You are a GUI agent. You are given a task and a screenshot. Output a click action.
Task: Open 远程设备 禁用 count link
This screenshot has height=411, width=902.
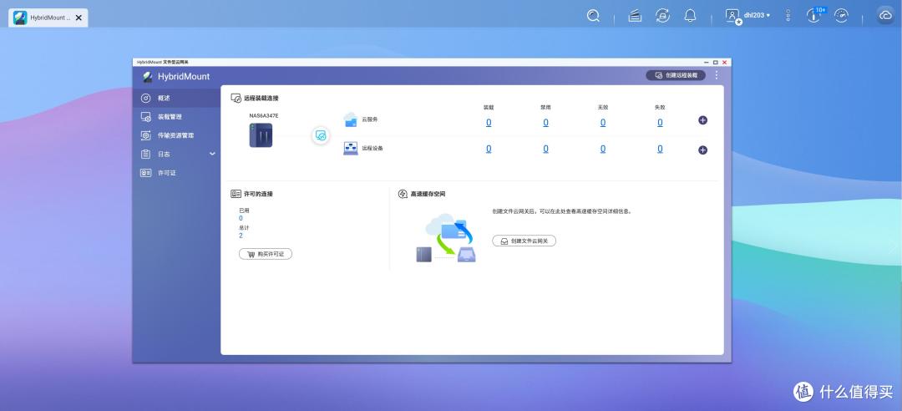point(545,149)
